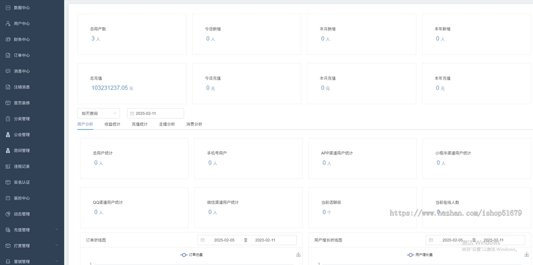Click the 公会管理 icon

click(8, 135)
